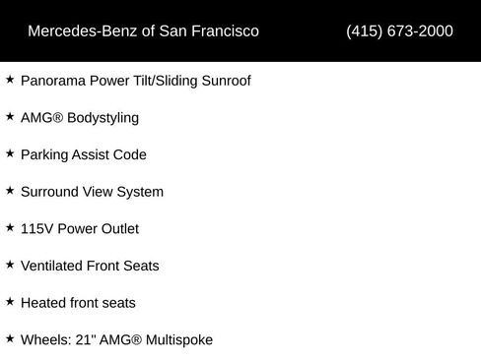Click the black dealership header banner
Screen dimensions: 481x360
tap(240, 30)
